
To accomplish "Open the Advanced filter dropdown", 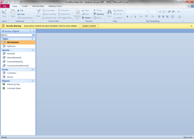I will 64,14.
